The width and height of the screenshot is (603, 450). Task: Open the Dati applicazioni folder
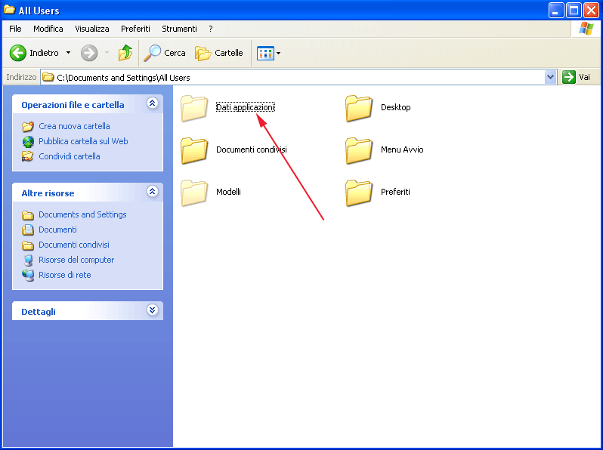pyautogui.click(x=194, y=108)
